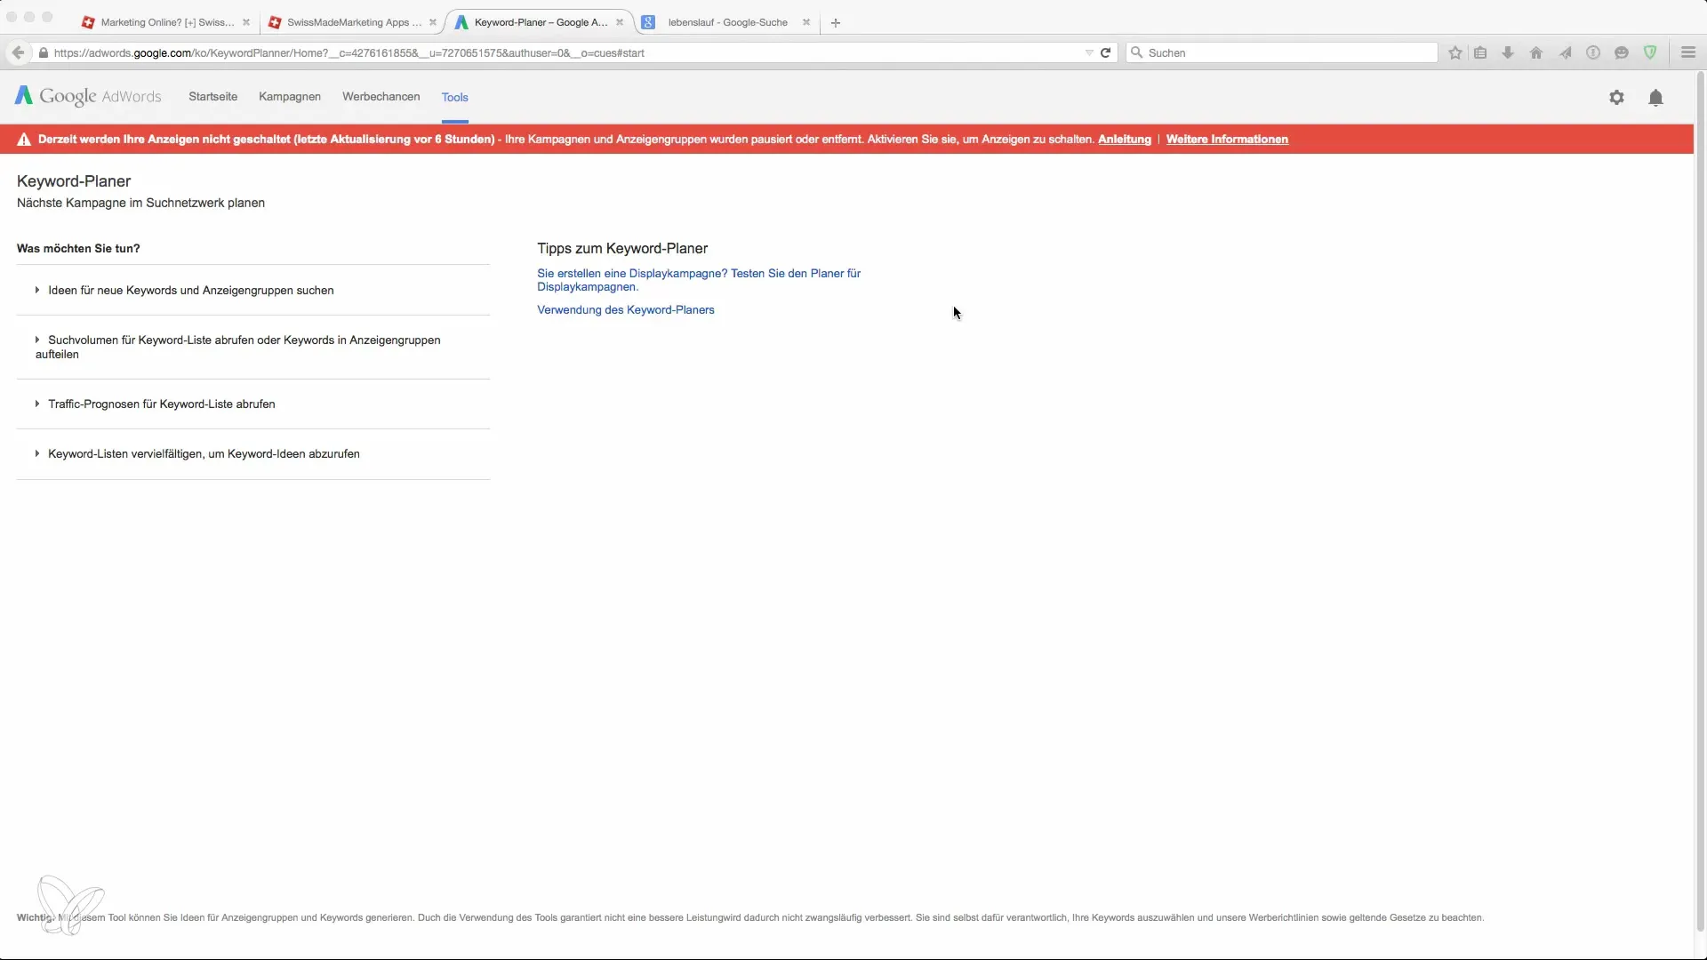
Task: Click the paper-plane send icon in toolbar
Action: point(1565,52)
